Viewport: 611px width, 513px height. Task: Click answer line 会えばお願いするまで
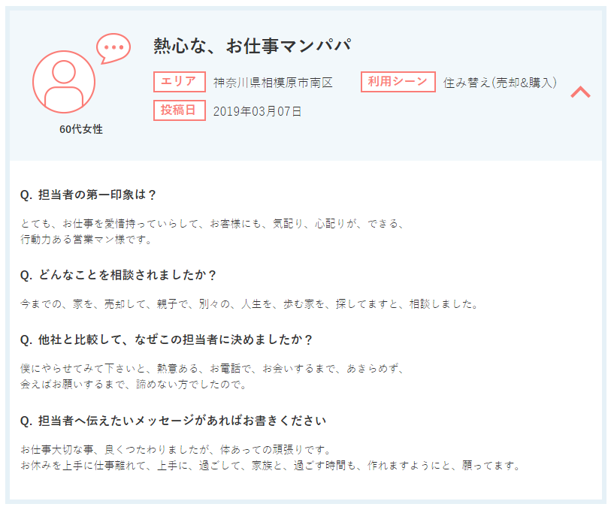click(x=134, y=385)
